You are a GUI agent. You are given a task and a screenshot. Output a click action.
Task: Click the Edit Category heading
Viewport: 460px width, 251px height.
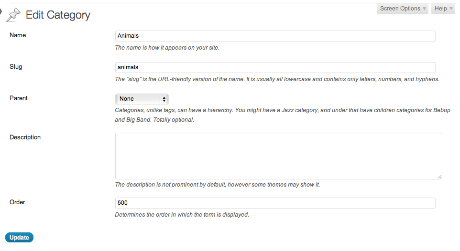tap(58, 15)
